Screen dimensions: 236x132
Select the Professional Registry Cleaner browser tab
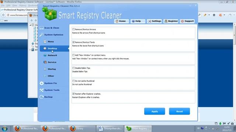pyautogui.click(x=19, y=10)
